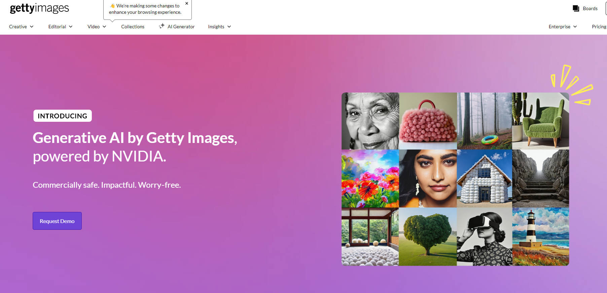Select the house made of white balloons image
The width and height of the screenshot is (607, 293).
tap(485, 179)
